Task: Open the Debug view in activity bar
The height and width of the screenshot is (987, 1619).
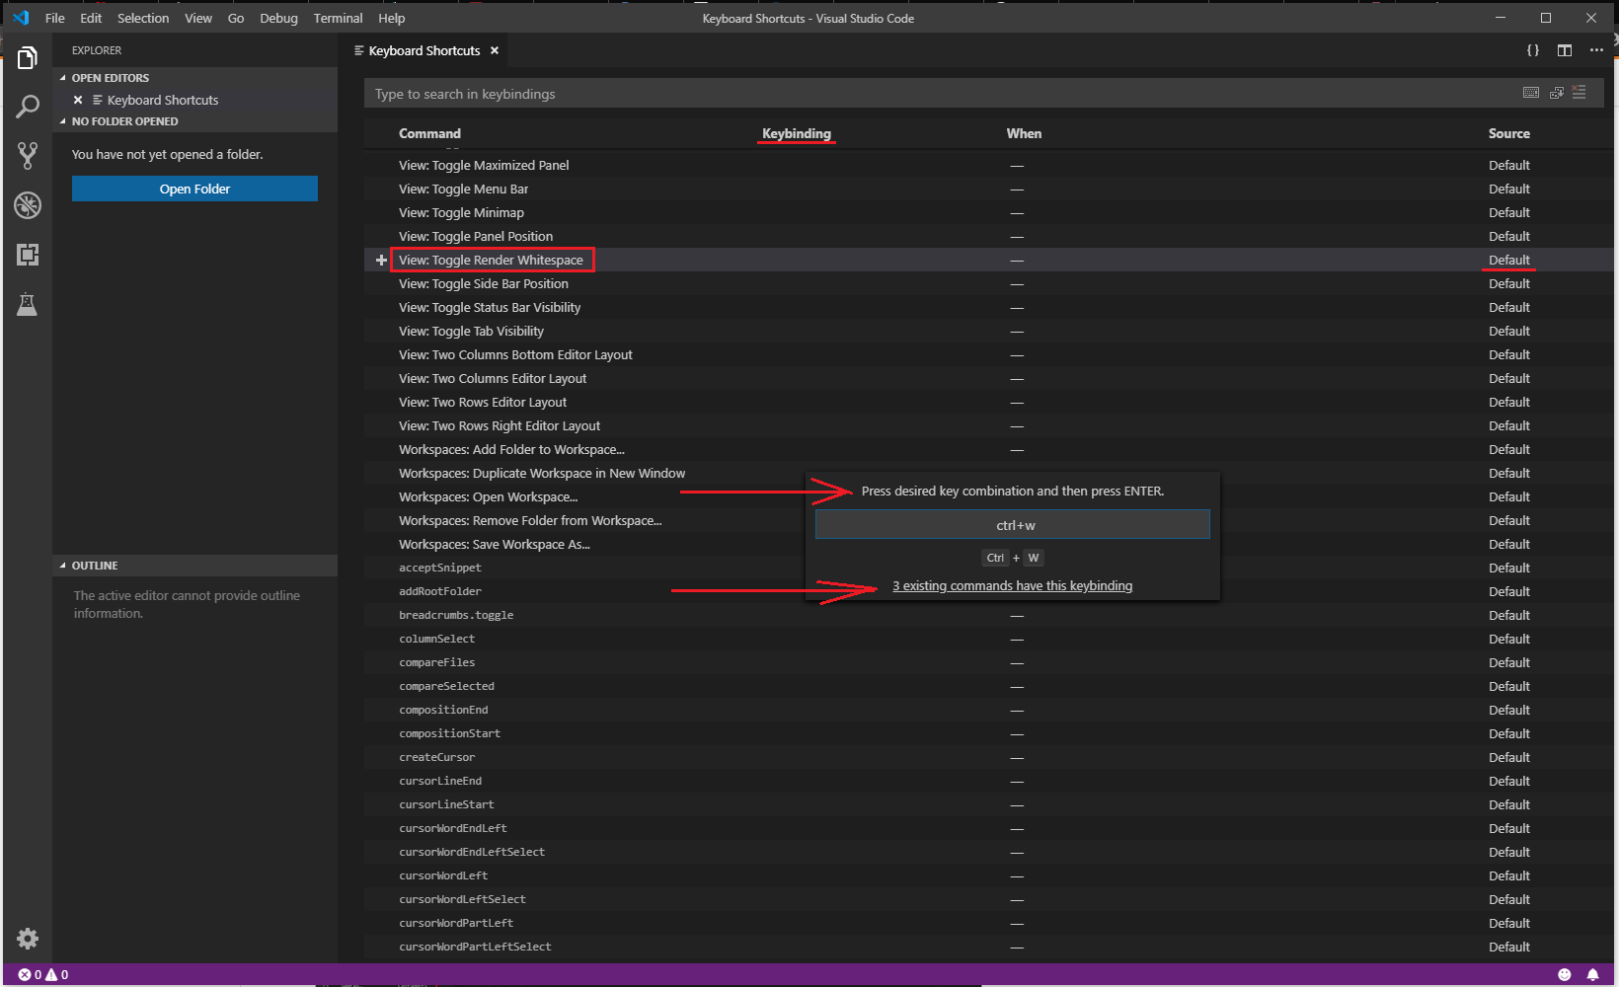Action: point(28,204)
